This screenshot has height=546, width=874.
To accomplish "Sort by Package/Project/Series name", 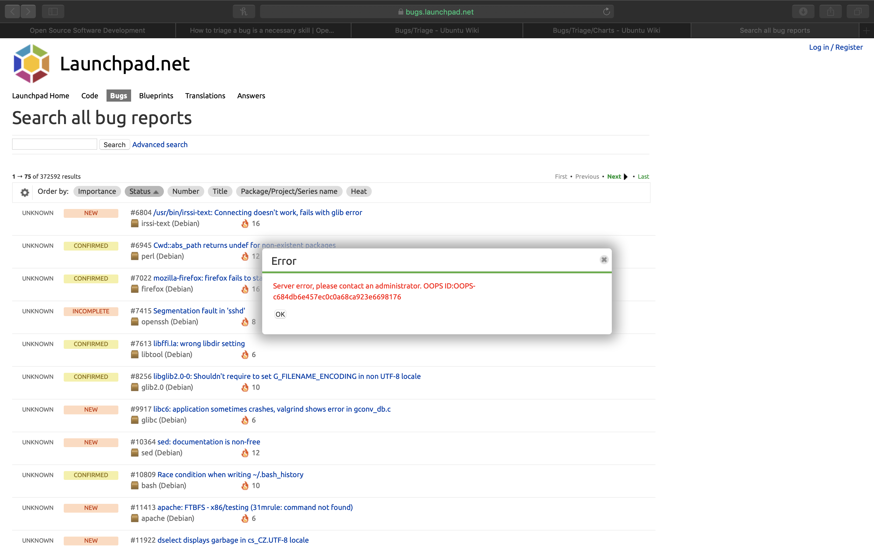I will pos(289,191).
